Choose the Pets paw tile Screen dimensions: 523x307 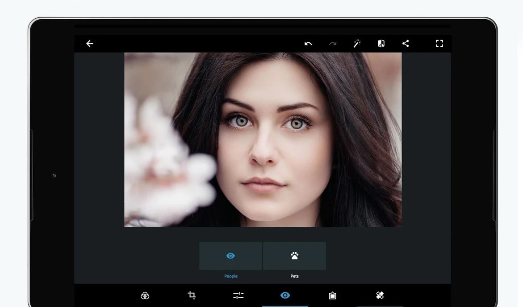294,256
